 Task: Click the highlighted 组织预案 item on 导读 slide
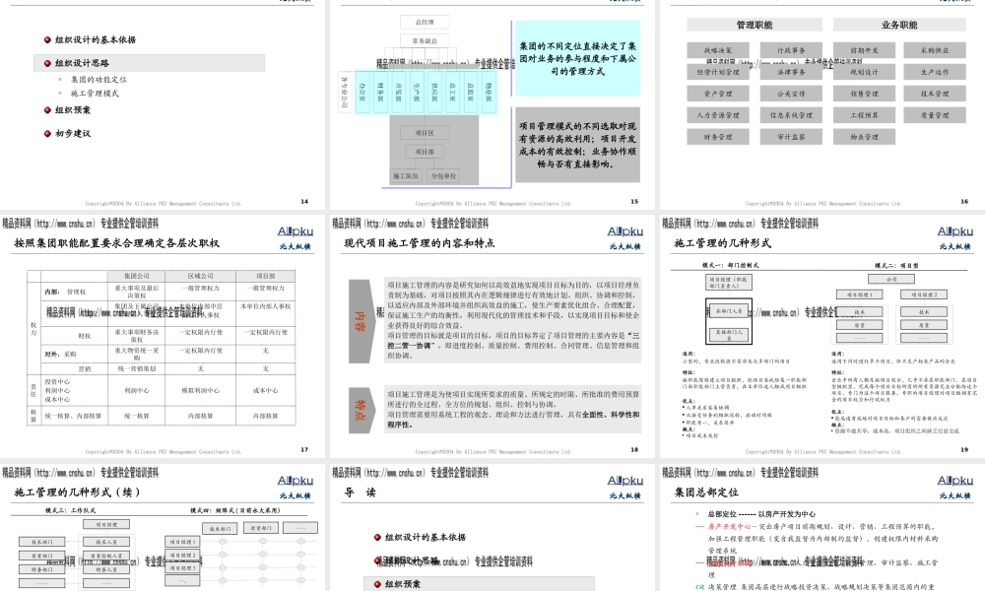click(x=480, y=584)
